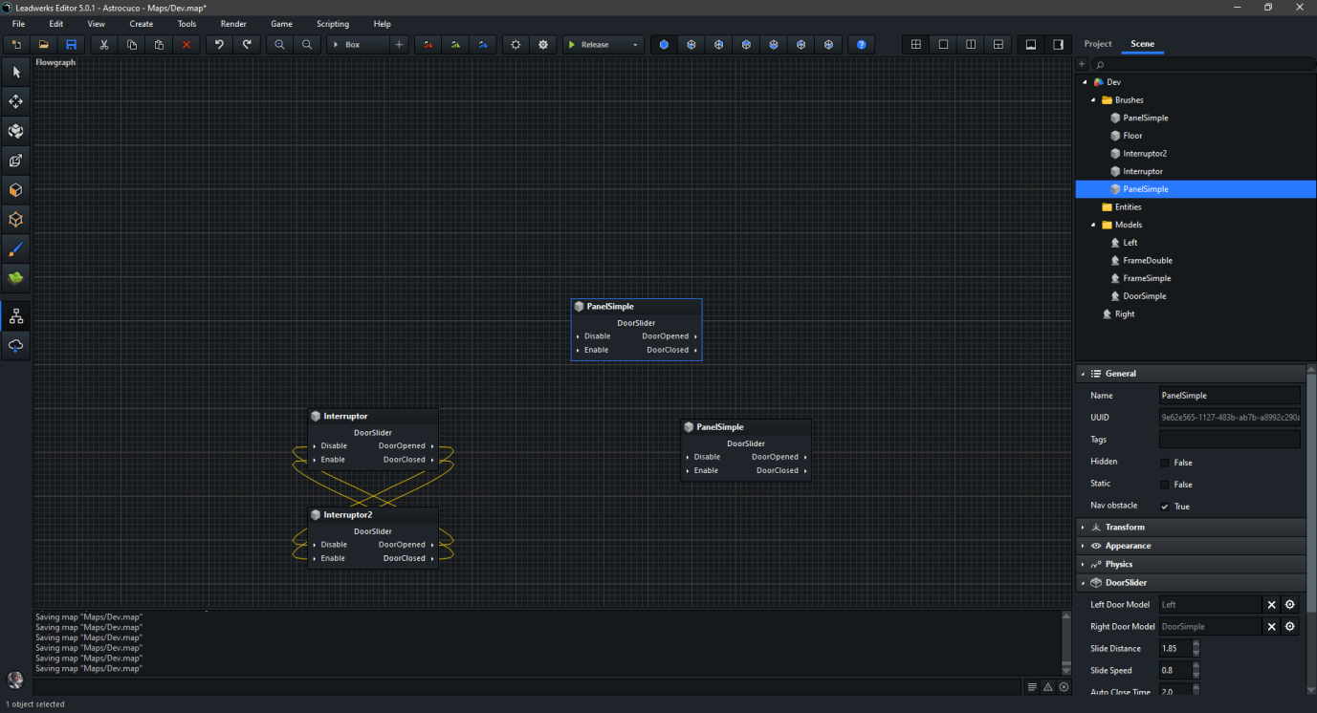The height and width of the screenshot is (713, 1317).
Task: Toggle the Static checkbox
Action: (x=1164, y=485)
